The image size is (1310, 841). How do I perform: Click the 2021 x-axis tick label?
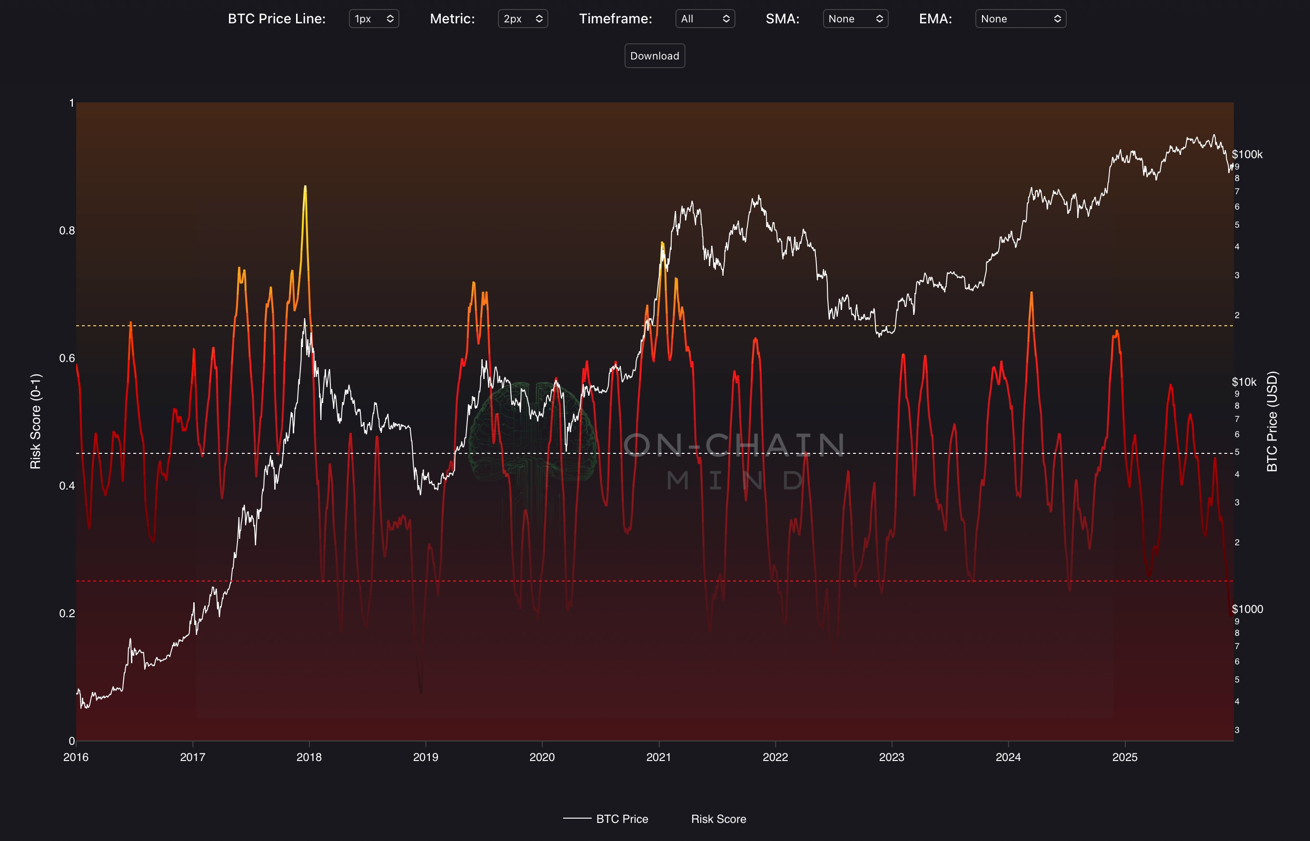[x=658, y=757]
